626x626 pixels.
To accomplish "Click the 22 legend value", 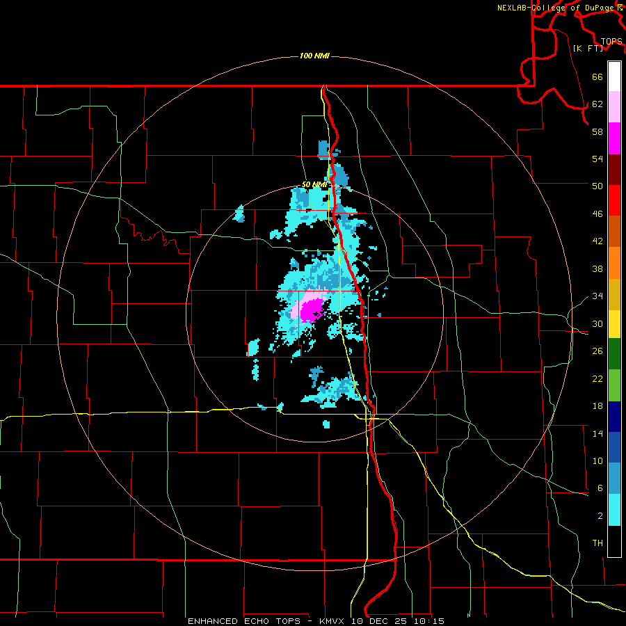I will [597, 378].
